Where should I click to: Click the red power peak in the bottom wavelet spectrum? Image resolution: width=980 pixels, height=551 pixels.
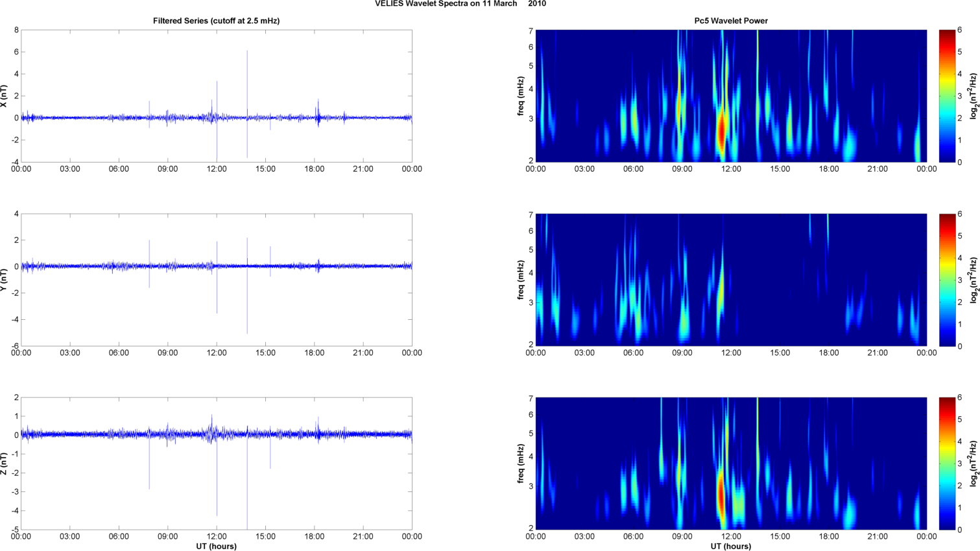click(x=721, y=495)
